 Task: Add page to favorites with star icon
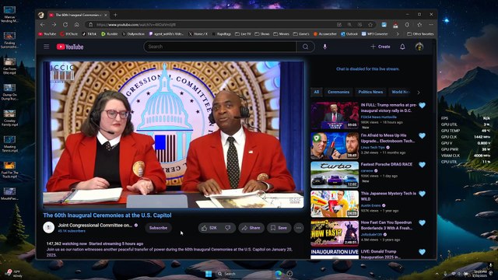click(370, 24)
